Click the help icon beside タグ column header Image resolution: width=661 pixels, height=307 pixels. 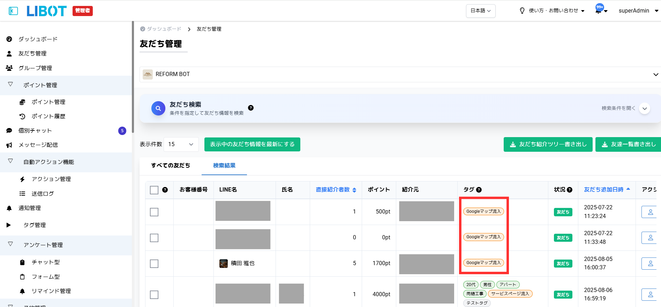pyautogui.click(x=479, y=190)
